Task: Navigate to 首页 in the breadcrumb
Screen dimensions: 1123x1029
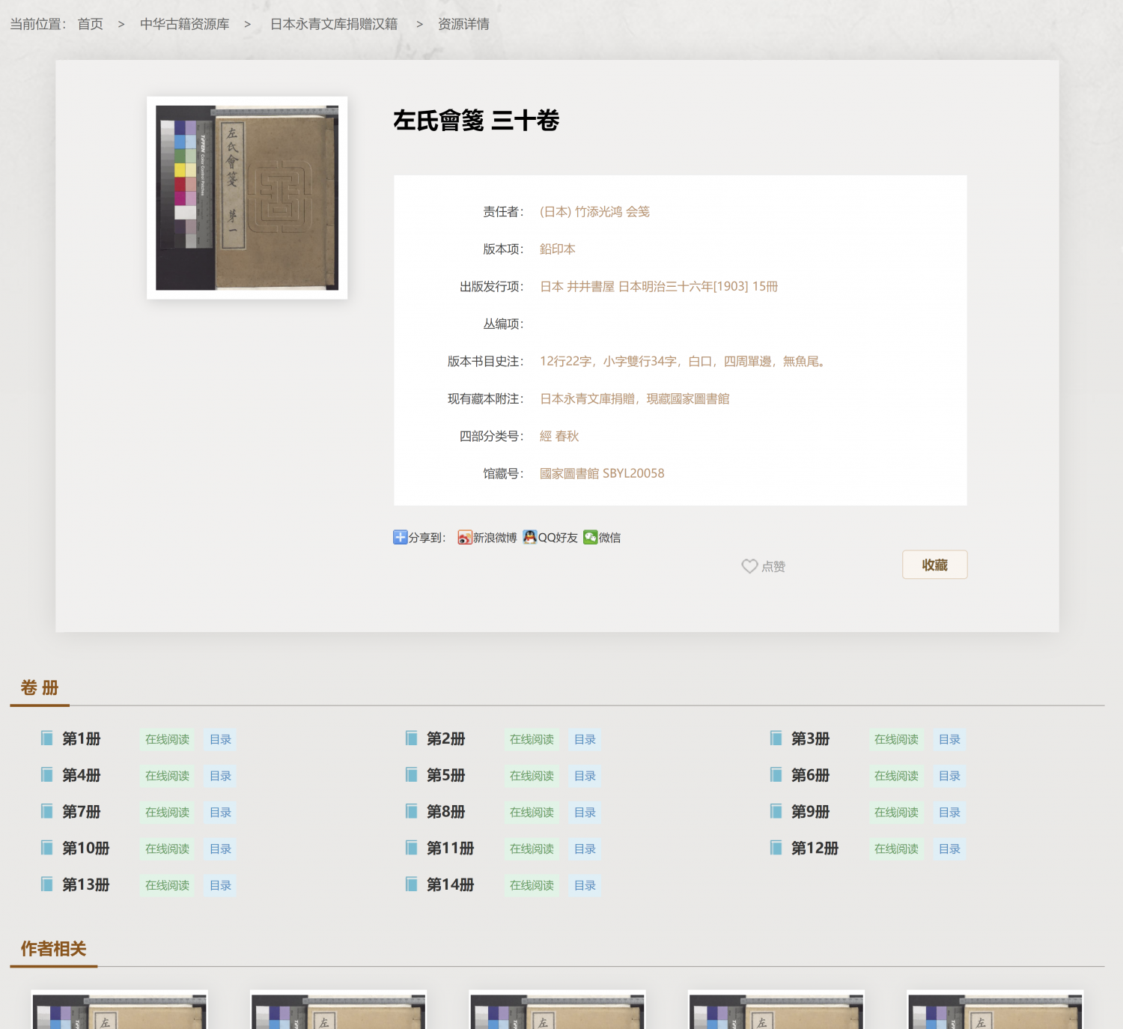Action: [89, 23]
